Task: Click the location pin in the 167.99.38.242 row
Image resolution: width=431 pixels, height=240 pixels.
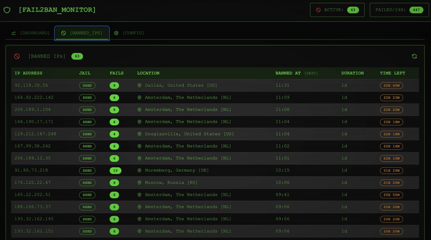Action: (139, 146)
